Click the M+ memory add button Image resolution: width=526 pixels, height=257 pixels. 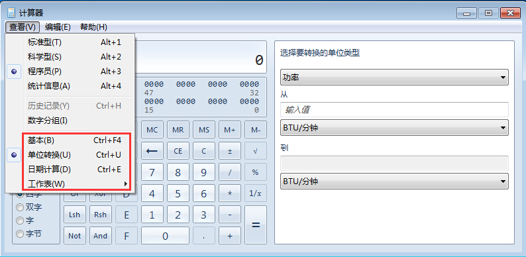[229, 130]
